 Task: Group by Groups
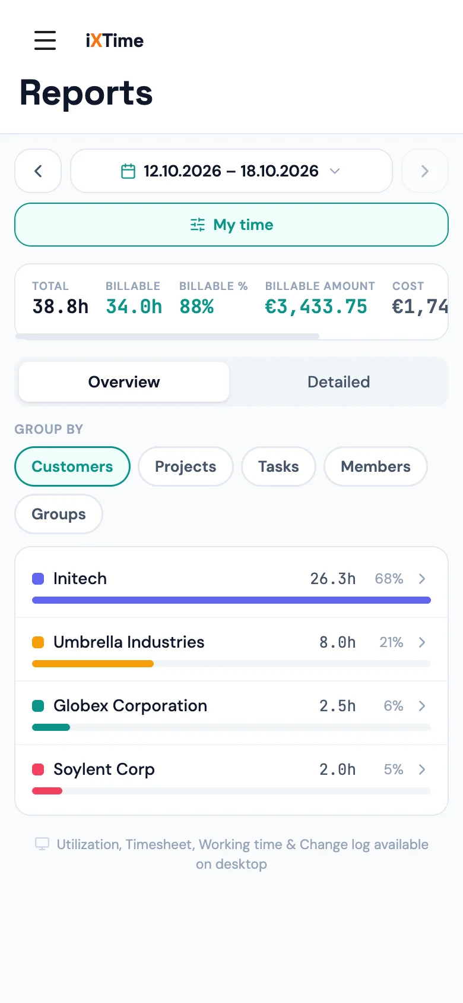click(59, 514)
